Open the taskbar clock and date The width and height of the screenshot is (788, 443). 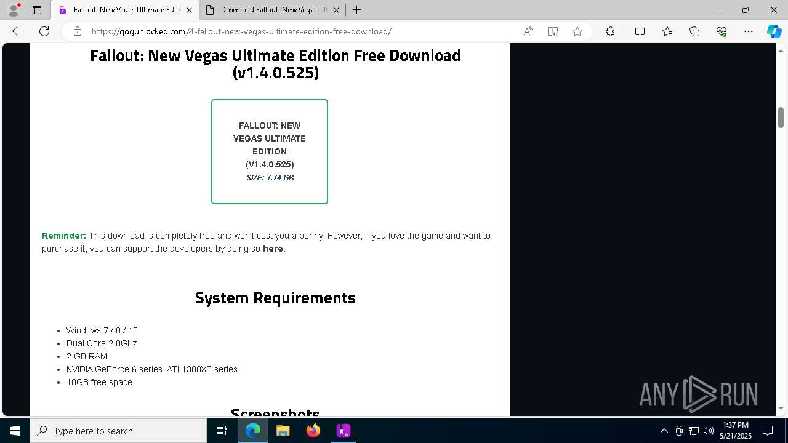tap(735, 431)
